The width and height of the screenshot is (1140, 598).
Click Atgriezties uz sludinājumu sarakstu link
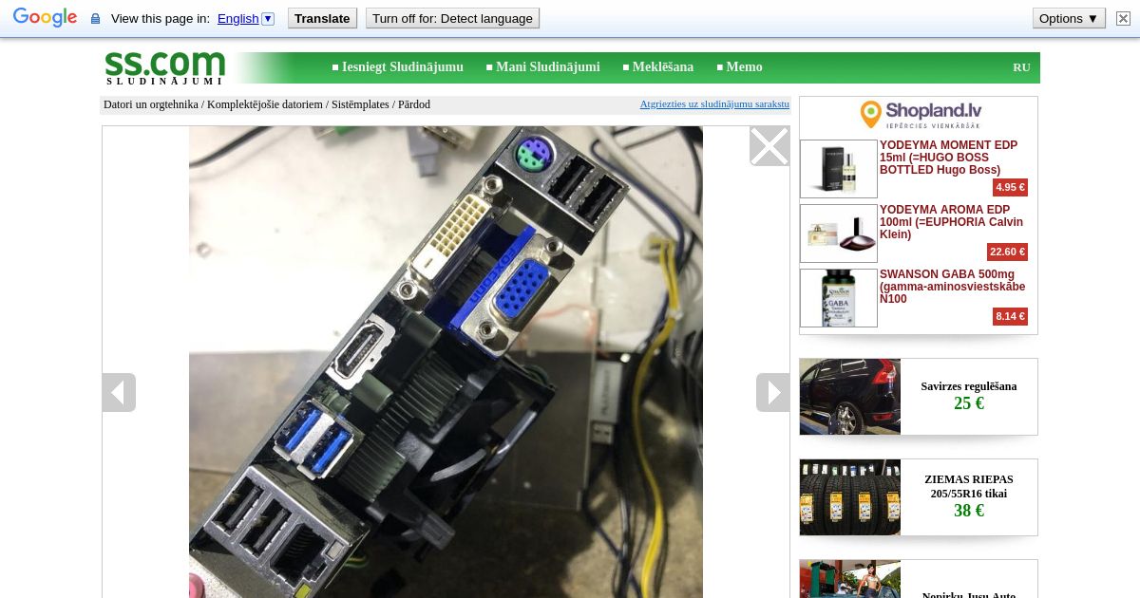tap(714, 104)
